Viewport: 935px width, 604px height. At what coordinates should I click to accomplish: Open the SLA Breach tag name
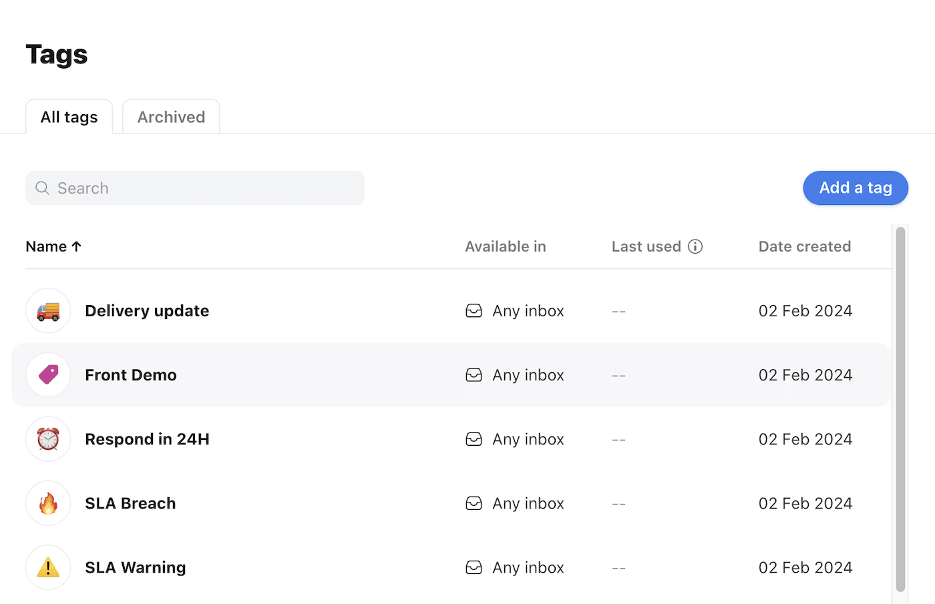pos(130,503)
